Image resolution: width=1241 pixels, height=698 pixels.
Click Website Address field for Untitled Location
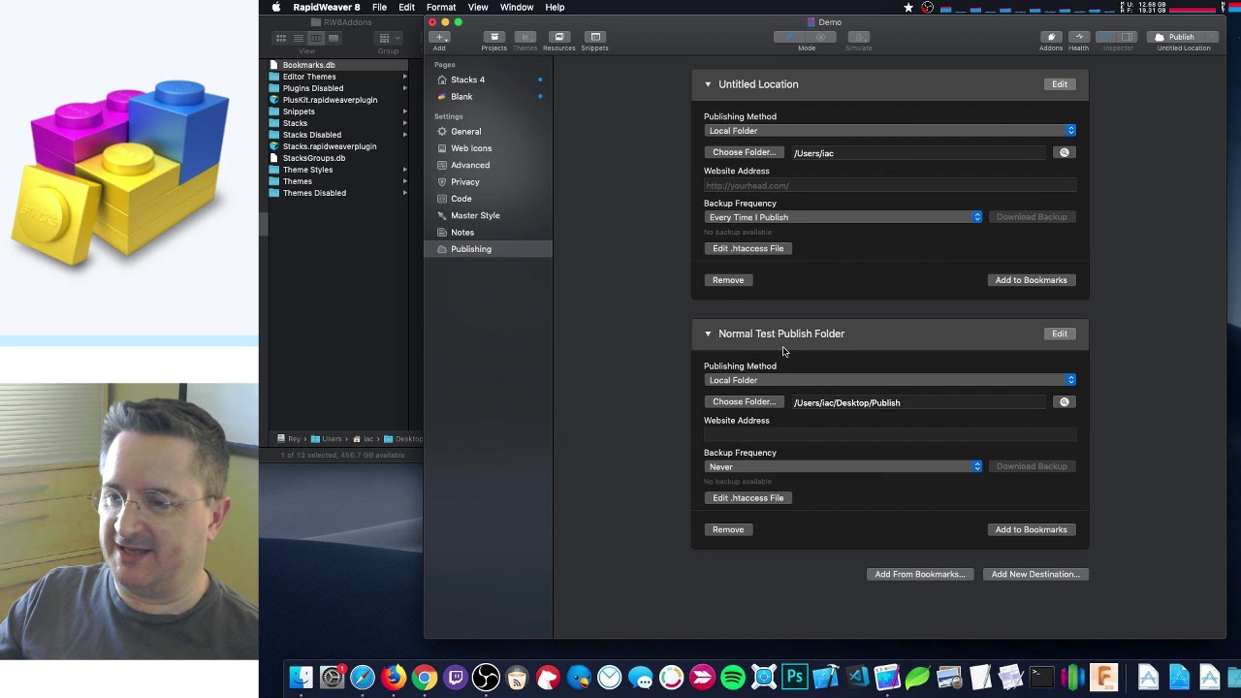pos(890,185)
